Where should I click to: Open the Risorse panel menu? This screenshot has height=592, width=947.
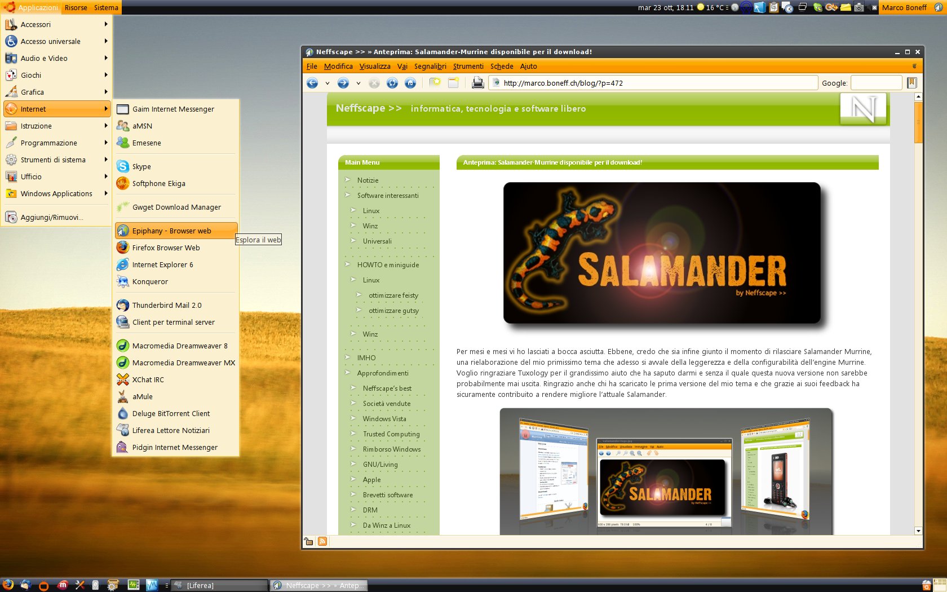coord(76,7)
